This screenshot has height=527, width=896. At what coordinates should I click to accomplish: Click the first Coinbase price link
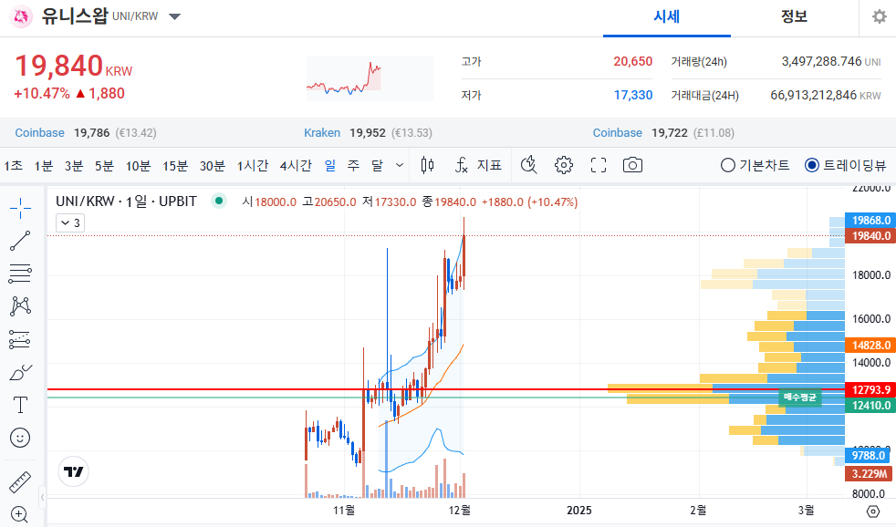39,132
